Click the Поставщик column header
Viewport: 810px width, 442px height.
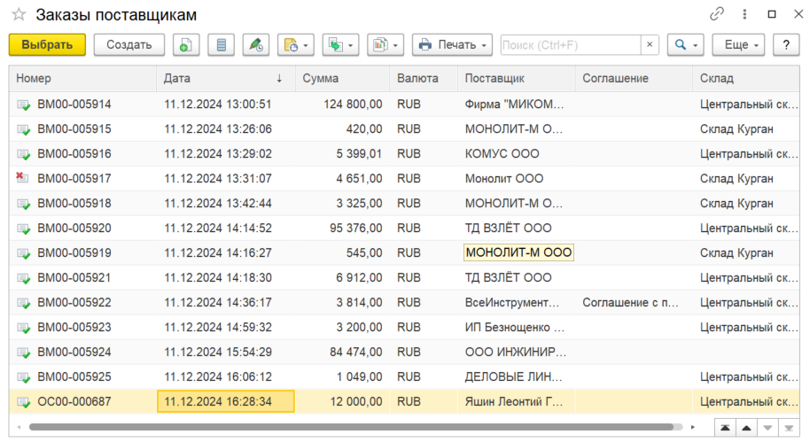[x=516, y=79]
